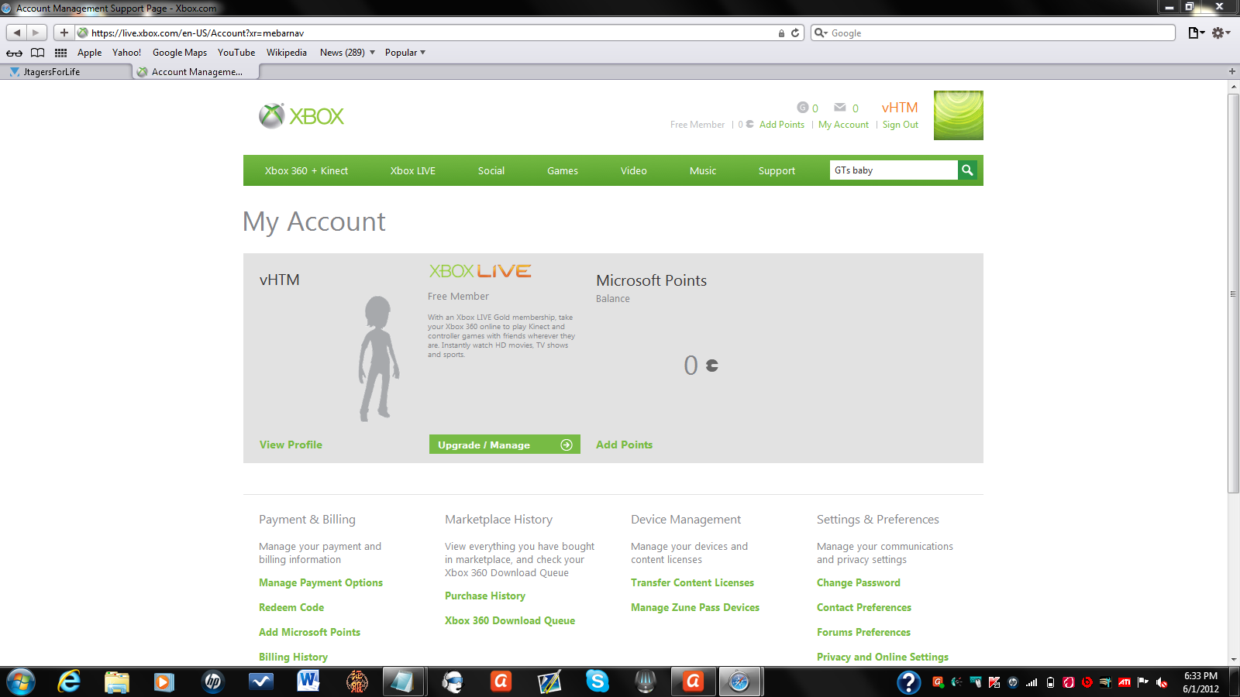
Task: Expand the News (289) bookmarks dropdown
Action: tap(347, 53)
